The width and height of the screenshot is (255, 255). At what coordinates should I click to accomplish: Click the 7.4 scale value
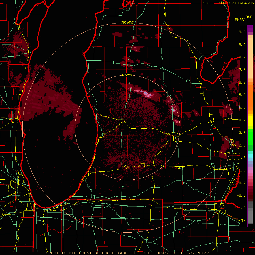pyautogui.click(x=242, y=70)
